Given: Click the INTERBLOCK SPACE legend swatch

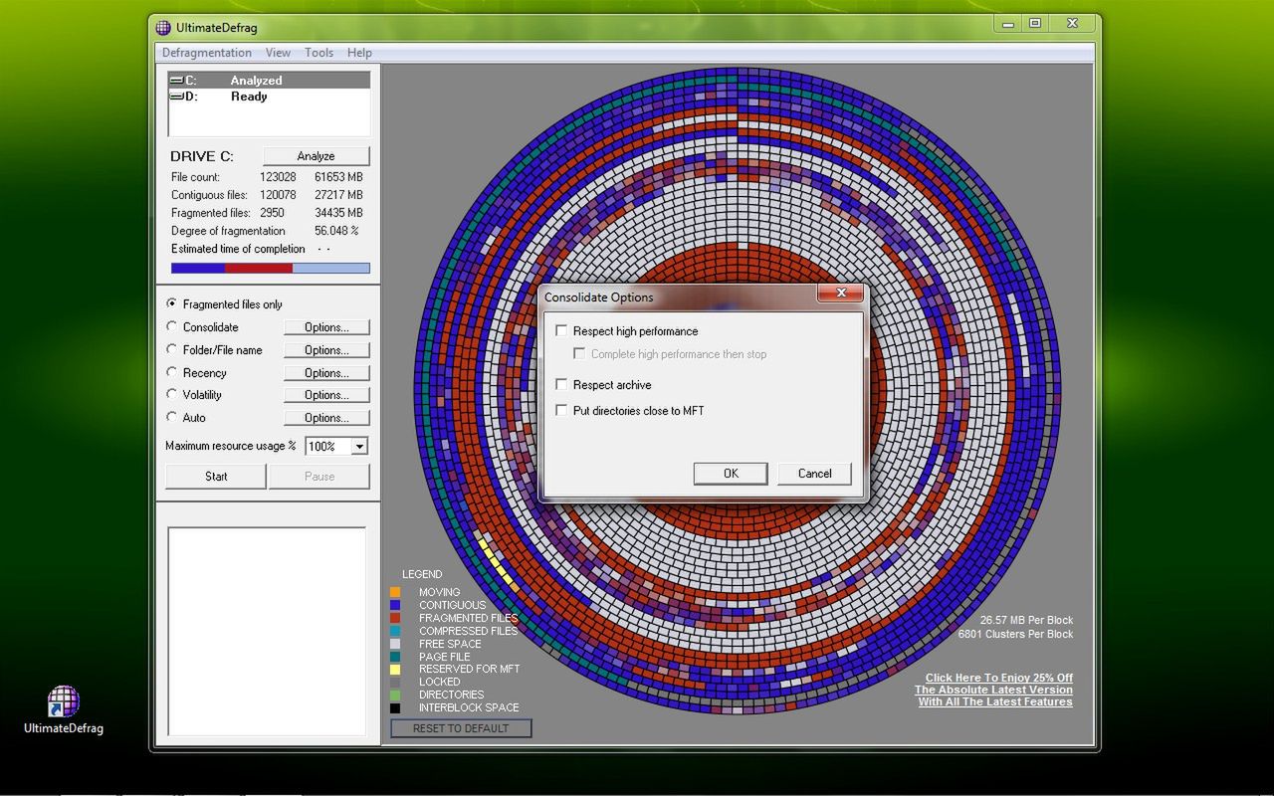Looking at the screenshot, I should coord(395,707).
